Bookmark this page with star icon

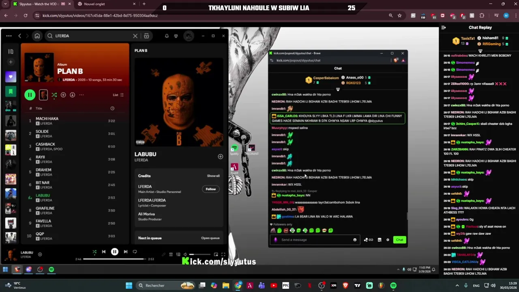tap(400, 15)
